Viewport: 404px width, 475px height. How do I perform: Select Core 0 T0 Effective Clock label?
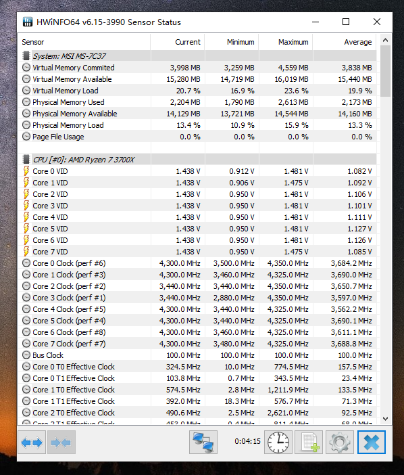(x=74, y=367)
